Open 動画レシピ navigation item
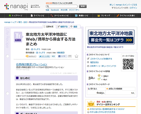 tap(82, 16)
